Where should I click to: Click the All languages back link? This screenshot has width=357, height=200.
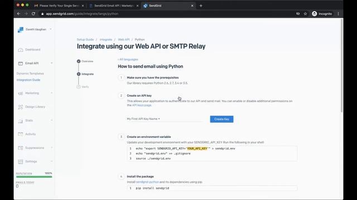pos(128,59)
